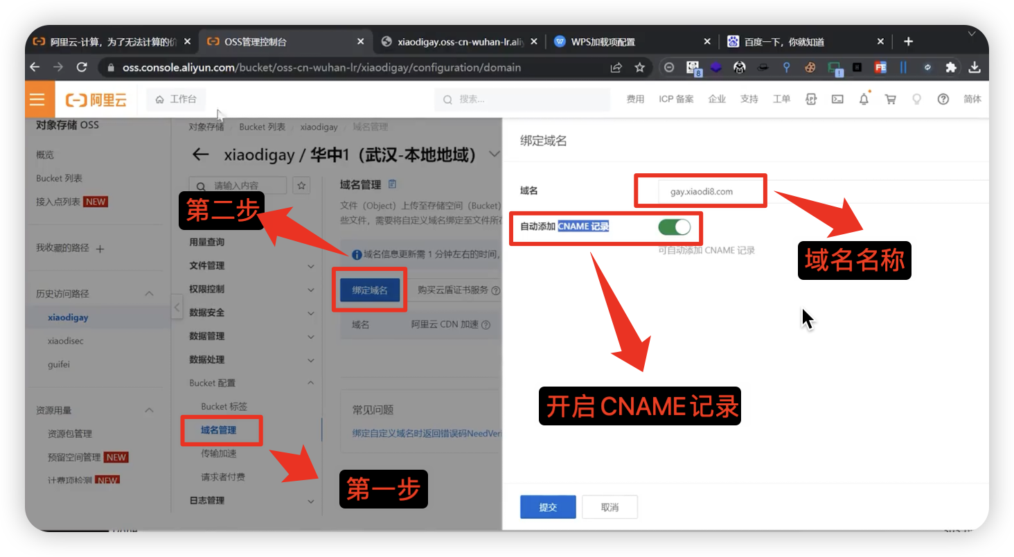Open the 工作台 workbench button

coord(176,99)
